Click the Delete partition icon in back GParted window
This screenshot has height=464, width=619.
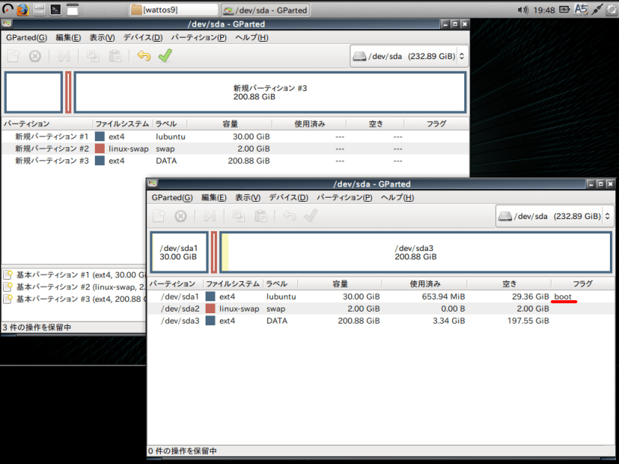[35, 56]
